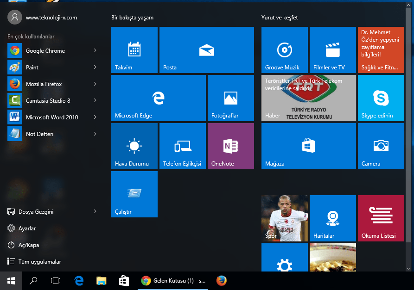Expand Google Chrome's recent items
Screen dimensions: 414x290
pos(95,50)
